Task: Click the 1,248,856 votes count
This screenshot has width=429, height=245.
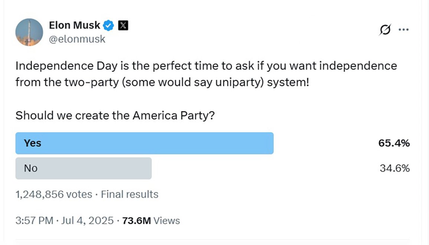Action: pyautogui.click(x=54, y=195)
